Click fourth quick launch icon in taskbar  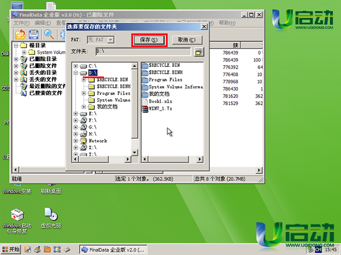pyautogui.click(x=57, y=249)
